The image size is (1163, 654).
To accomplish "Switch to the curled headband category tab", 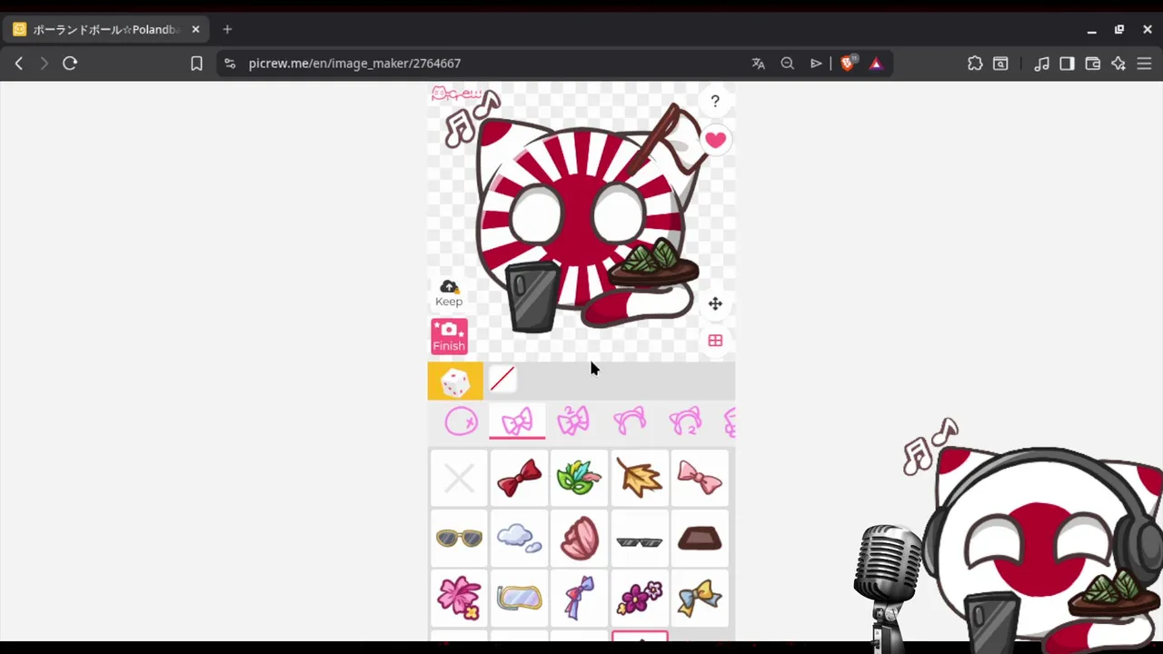I will [x=685, y=421].
